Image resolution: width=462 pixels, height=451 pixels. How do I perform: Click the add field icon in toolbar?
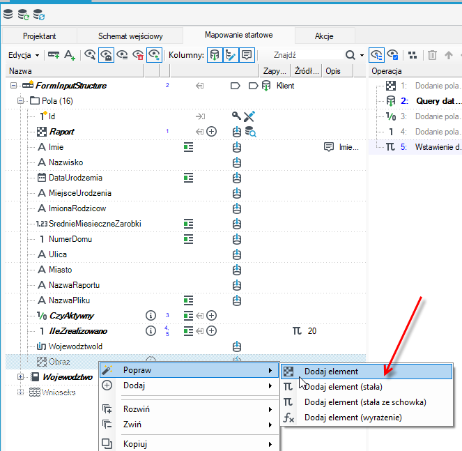tap(54, 55)
